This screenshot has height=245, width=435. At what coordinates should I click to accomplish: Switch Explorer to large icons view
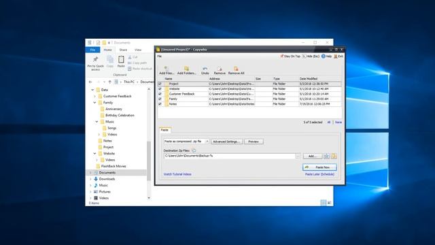click(x=329, y=203)
